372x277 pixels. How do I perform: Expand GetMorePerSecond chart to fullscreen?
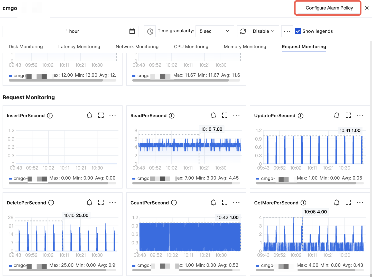348,203
